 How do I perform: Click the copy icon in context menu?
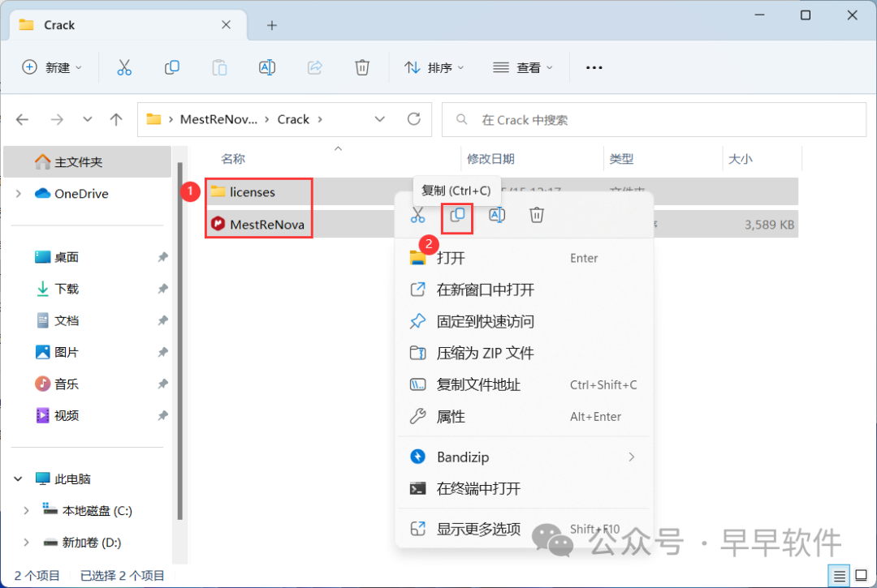point(458,215)
